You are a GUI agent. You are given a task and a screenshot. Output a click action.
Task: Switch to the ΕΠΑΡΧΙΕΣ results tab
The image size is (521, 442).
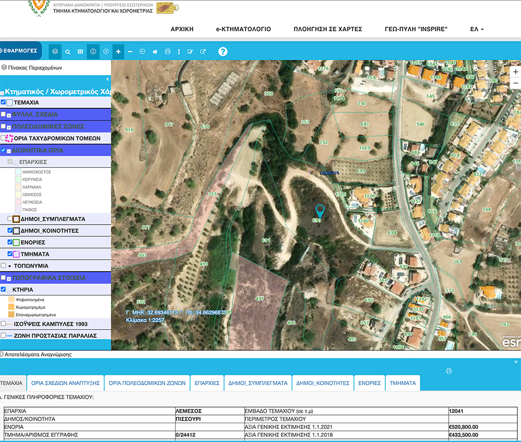point(207,383)
